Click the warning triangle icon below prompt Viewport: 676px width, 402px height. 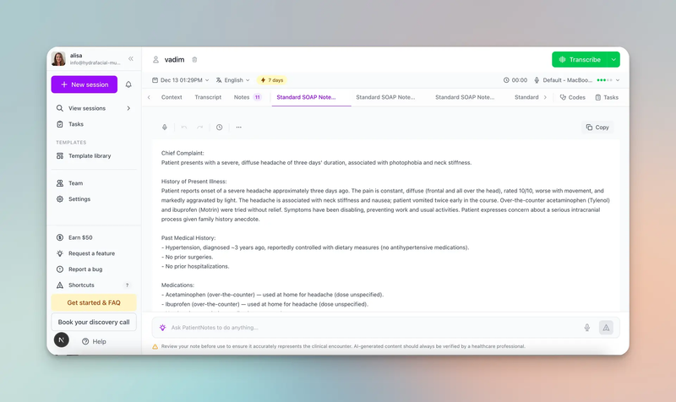(155, 346)
